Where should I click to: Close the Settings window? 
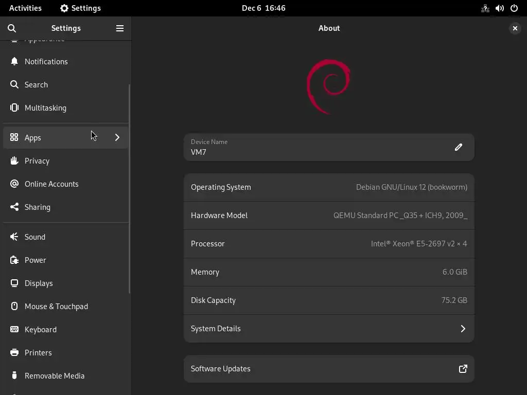[515, 28]
